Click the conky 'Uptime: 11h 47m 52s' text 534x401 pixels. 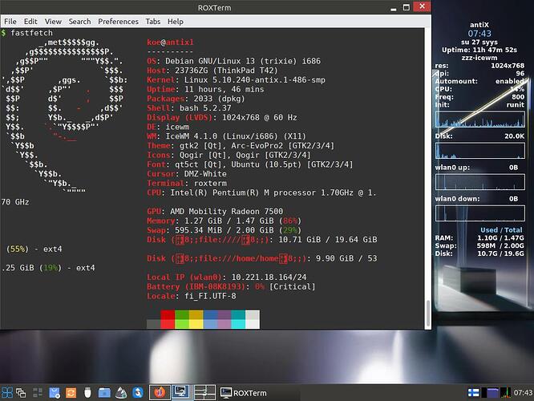pyautogui.click(x=479, y=50)
